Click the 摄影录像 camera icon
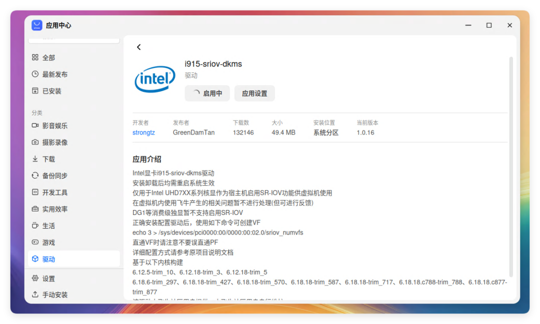Viewport: 540px width, 324px height. coord(35,142)
